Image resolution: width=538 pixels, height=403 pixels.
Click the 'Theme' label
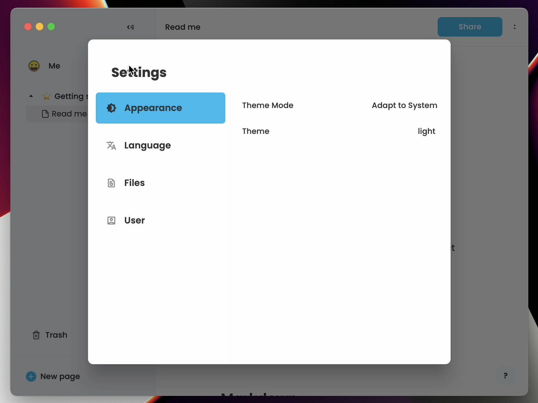[x=256, y=131]
